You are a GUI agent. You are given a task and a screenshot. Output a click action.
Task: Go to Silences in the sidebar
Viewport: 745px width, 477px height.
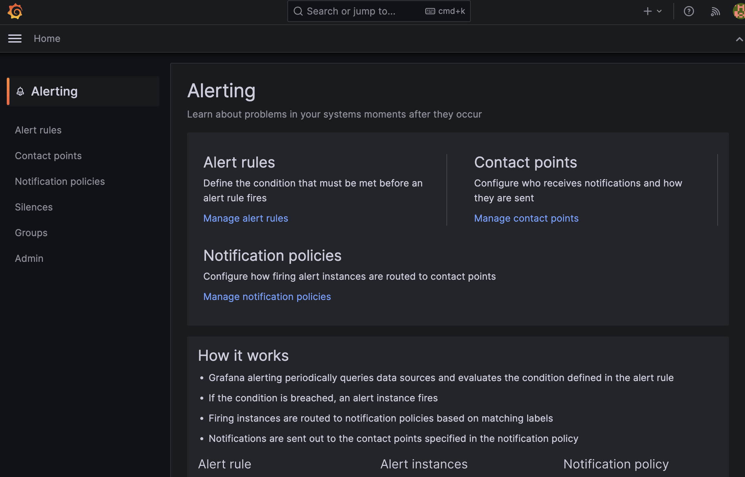pyautogui.click(x=34, y=207)
